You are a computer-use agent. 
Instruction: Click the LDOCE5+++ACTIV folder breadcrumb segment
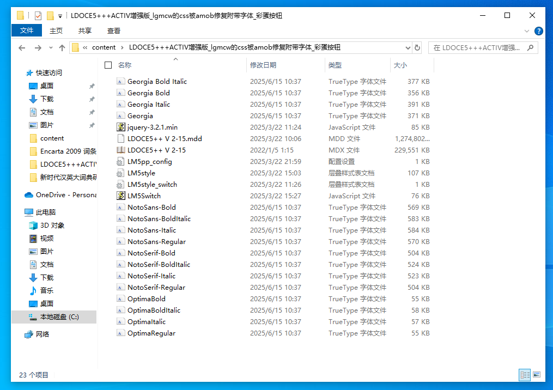point(234,47)
